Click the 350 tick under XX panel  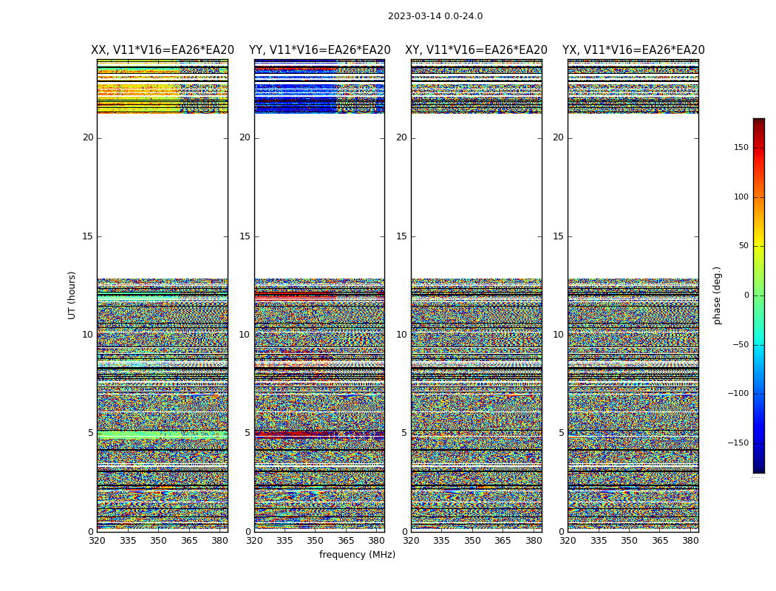click(x=158, y=541)
